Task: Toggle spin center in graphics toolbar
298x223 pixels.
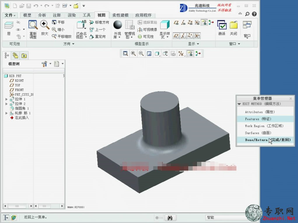Action: [198, 54]
